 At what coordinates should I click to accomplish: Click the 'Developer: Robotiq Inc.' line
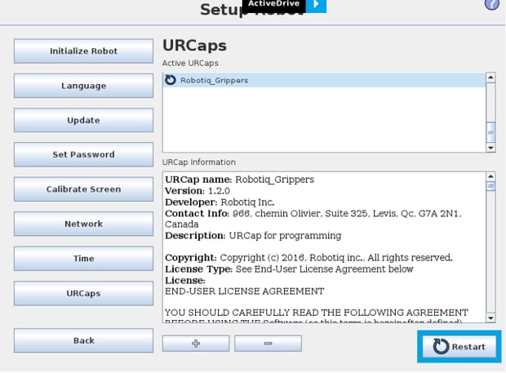[220, 202]
